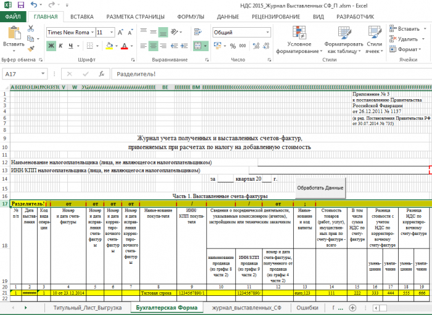This screenshot has width=432, height=315.
Task: Open the Ошибки sheet tab
Action: [x=307, y=308]
